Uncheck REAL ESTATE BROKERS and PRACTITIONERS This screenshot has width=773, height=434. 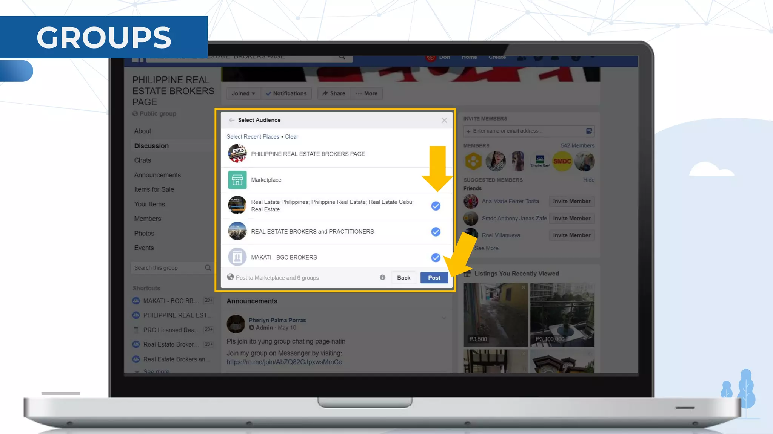[x=436, y=232]
